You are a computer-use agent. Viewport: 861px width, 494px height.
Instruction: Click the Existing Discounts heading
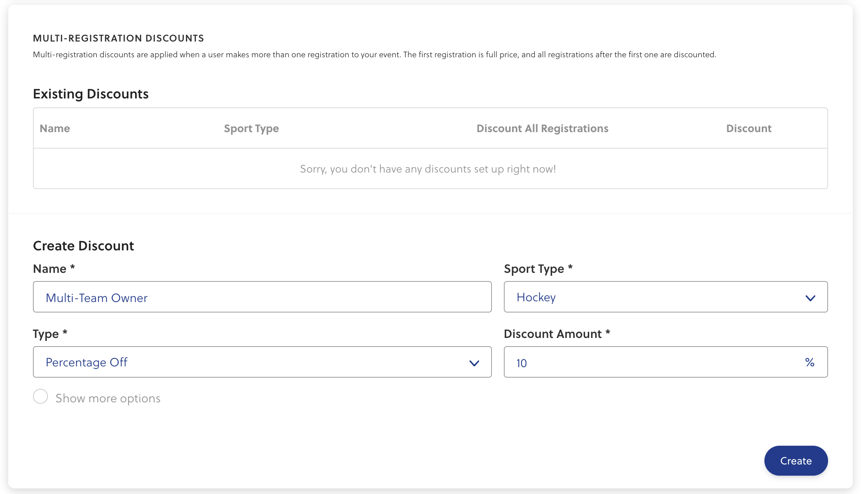click(91, 94)
